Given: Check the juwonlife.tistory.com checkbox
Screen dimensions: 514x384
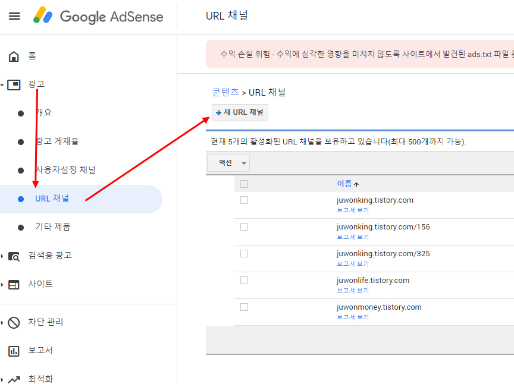Looking at the screenshot, I should (x=245, y=280).
